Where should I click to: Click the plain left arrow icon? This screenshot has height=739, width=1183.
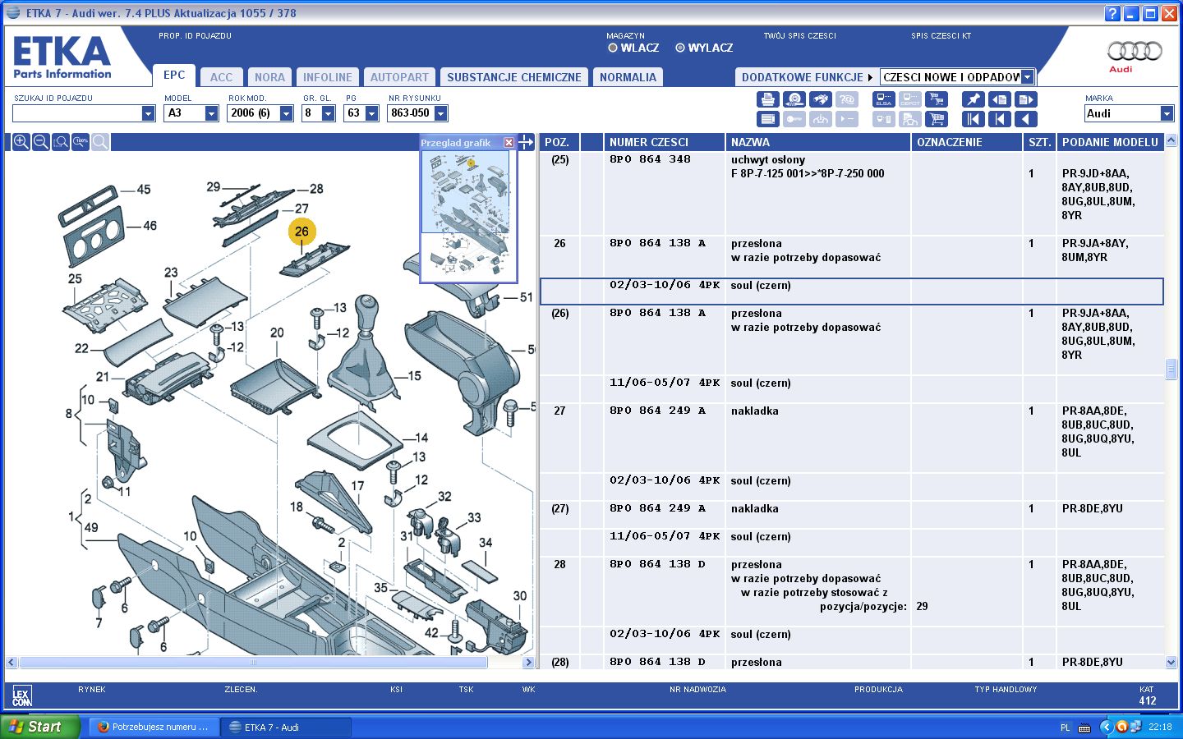click(x=1025, y=120)
